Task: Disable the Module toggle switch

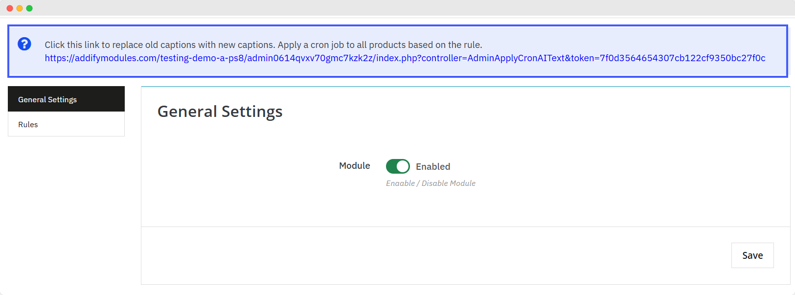Action: coord(398,166)
